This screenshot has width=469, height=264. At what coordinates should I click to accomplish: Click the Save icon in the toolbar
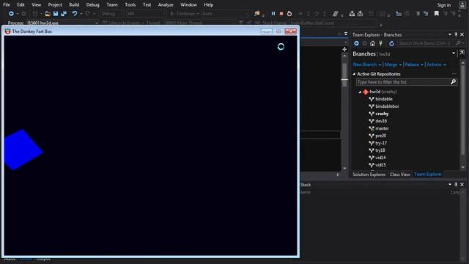click(56, 13)
